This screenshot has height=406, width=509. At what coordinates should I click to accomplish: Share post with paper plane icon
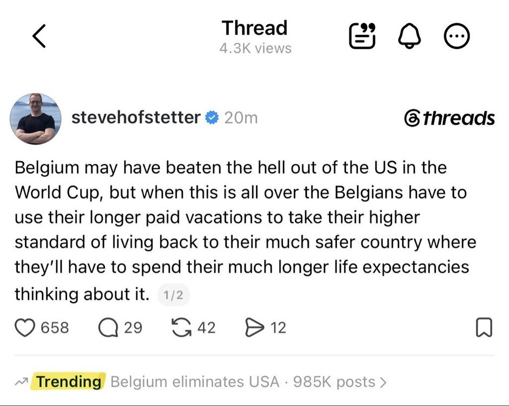coord(255,328)
